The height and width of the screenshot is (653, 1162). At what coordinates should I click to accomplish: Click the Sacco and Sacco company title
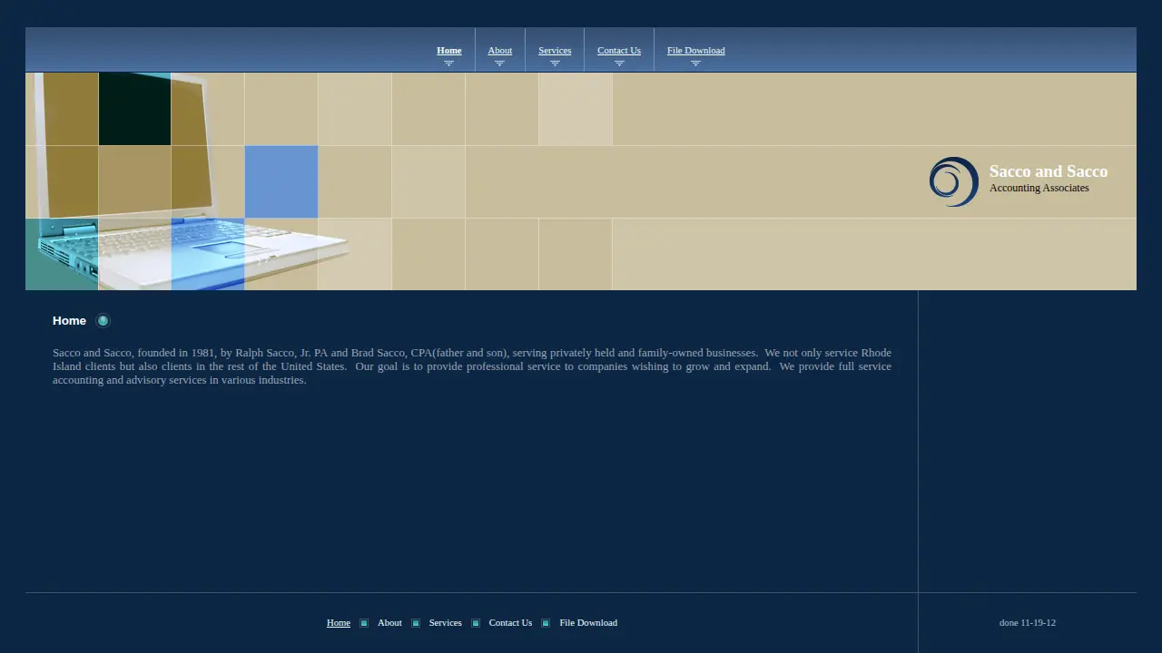1049,171
